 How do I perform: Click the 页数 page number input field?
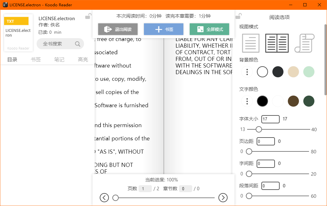click(x=145, y=188)
